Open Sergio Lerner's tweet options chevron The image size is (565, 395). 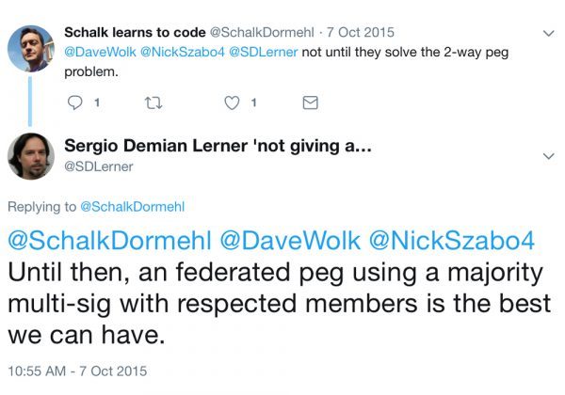coord(550,155)
